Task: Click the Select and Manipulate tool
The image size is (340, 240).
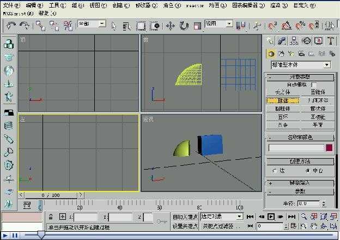Action: pyautogui.click(x=257, y=26)
